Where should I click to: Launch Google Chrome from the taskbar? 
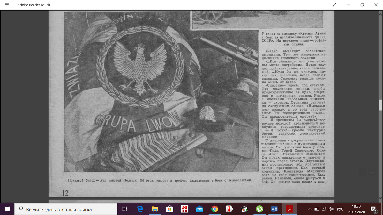[x=214, y=209]
